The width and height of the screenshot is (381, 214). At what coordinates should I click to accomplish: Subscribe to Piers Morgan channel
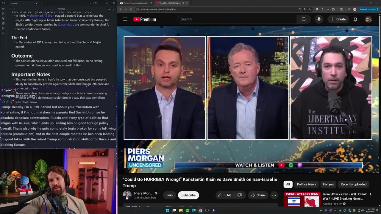point(188,195)
